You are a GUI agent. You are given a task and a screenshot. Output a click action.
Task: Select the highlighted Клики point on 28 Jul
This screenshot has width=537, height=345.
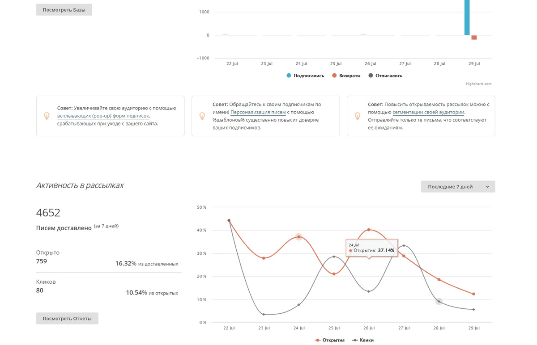click(x=439, y=302)
